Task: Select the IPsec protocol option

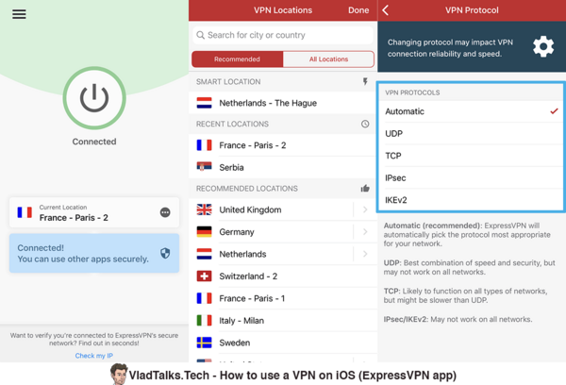Action: click(471, 177)
